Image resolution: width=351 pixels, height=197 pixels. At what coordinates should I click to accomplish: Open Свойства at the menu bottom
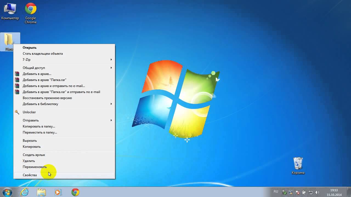click(x=64, y=175)
